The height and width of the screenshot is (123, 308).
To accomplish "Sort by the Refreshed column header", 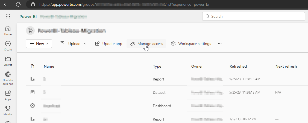I will point(238,66).
